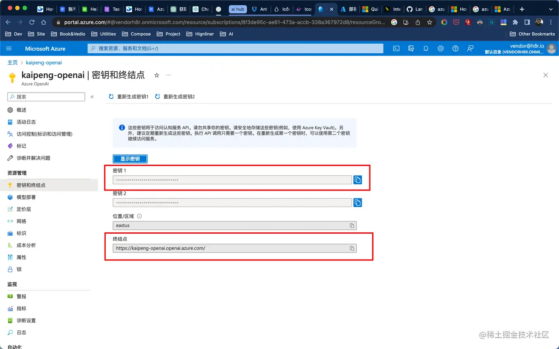Open the Dev bookmarks folder

[x=14, y=34]
